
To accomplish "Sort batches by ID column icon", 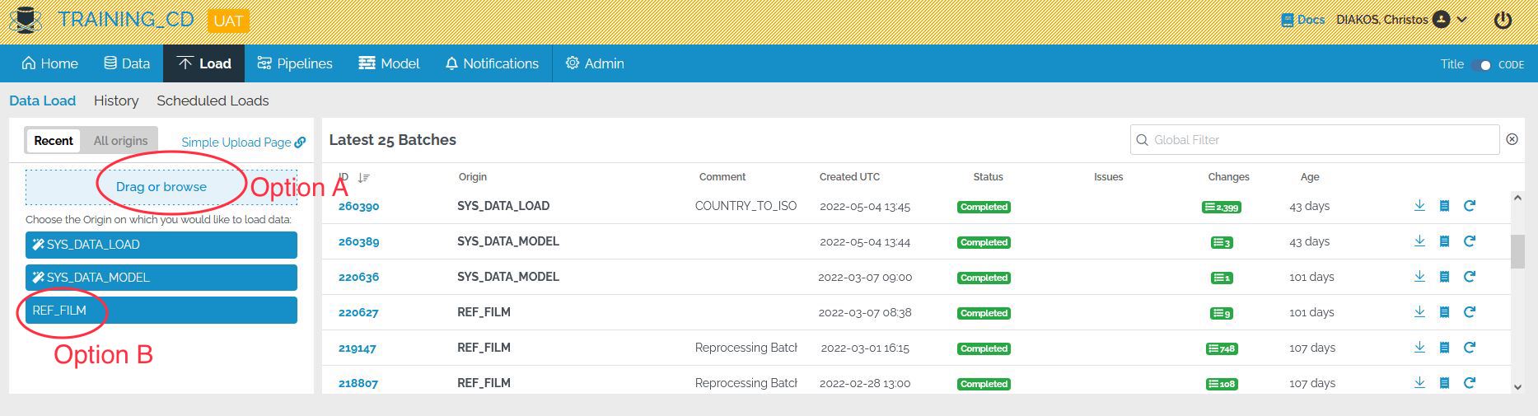I will (364, 177).
